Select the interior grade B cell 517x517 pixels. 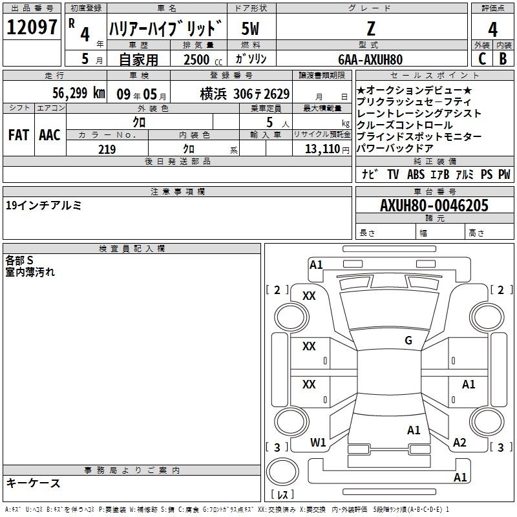pyautogui.click(x=503, y=59)
